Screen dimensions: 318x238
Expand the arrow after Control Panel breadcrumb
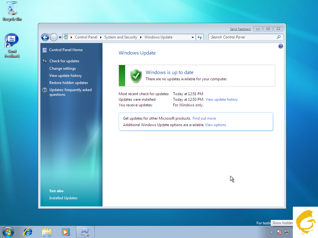tap(101, 37)
